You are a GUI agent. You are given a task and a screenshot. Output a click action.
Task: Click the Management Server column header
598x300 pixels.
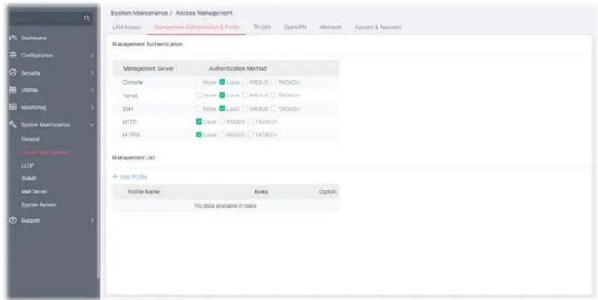coord(148,69)
